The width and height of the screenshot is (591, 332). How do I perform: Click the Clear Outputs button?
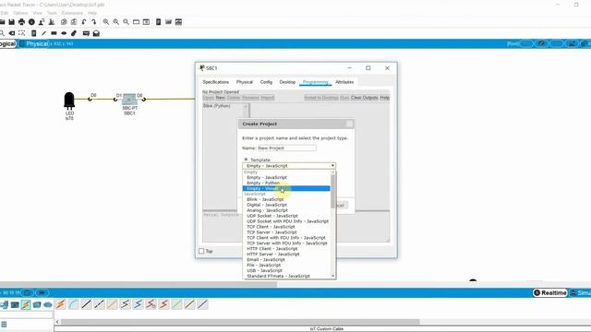[364, 98]
